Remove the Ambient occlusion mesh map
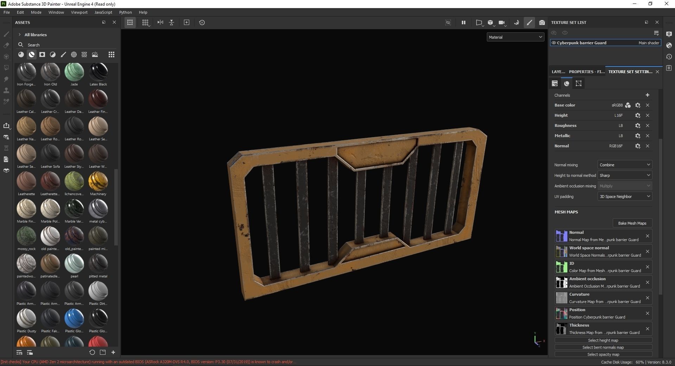Screen dimensions: 675x366 click(648, 282)
